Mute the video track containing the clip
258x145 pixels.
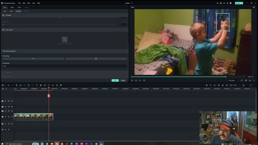[9, 117]
